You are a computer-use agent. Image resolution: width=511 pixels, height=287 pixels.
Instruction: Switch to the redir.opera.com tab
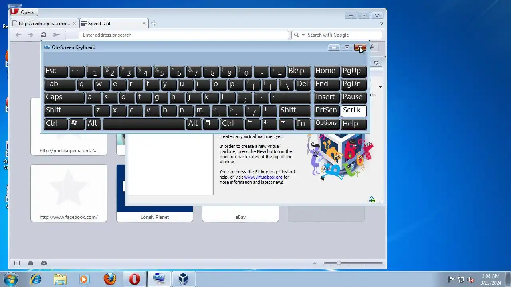coord(44,23)
